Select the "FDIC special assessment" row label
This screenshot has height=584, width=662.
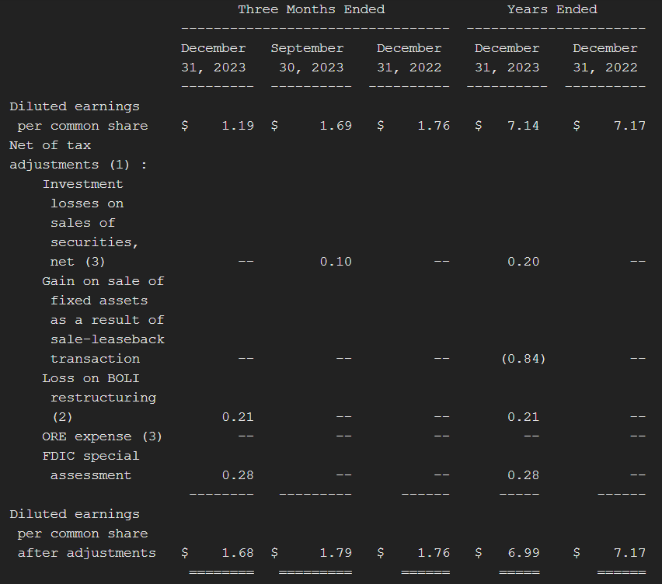(91, 465)
